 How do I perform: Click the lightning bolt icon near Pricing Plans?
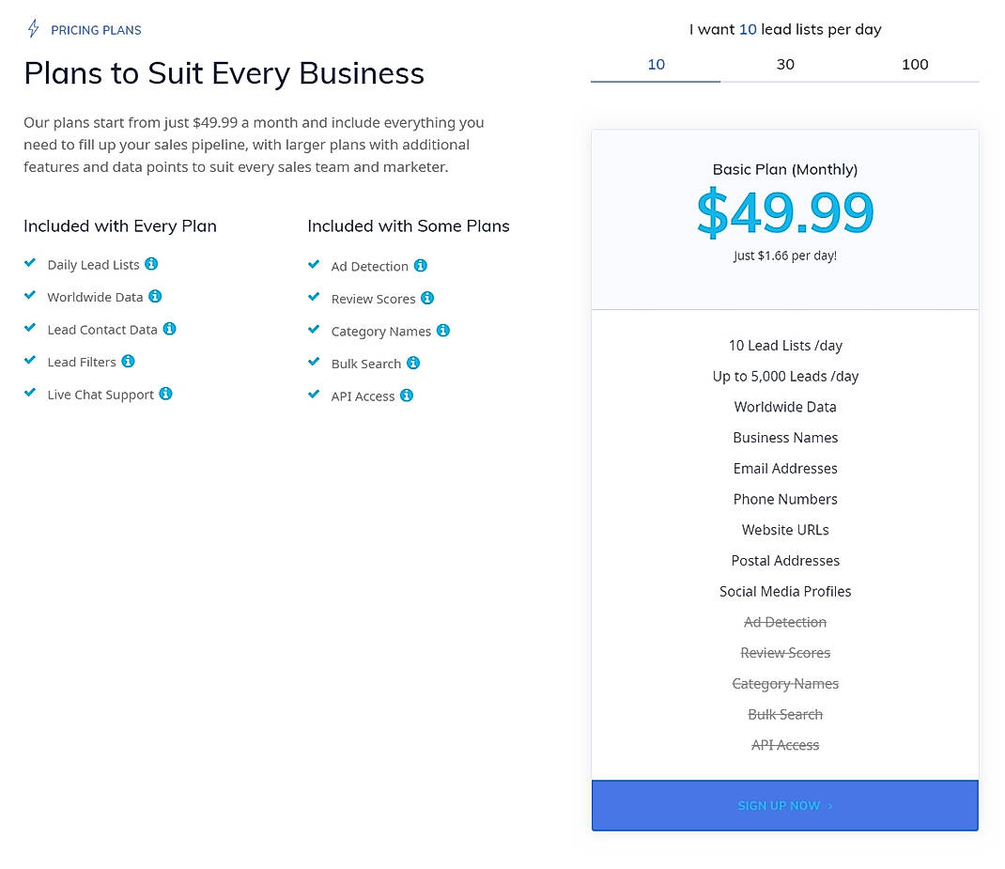(x=32, y=28)
